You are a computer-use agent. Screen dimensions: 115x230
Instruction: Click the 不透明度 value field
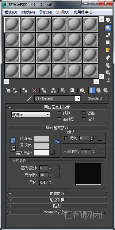point(86,152)
